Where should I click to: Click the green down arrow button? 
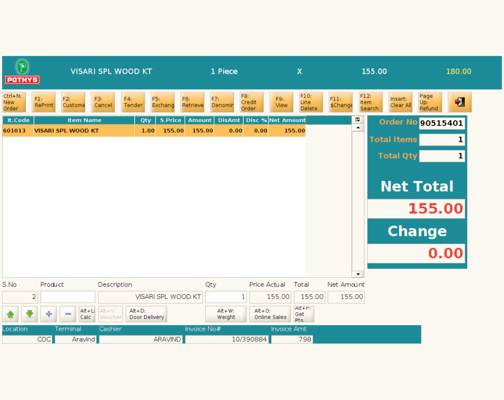point(29,314)
